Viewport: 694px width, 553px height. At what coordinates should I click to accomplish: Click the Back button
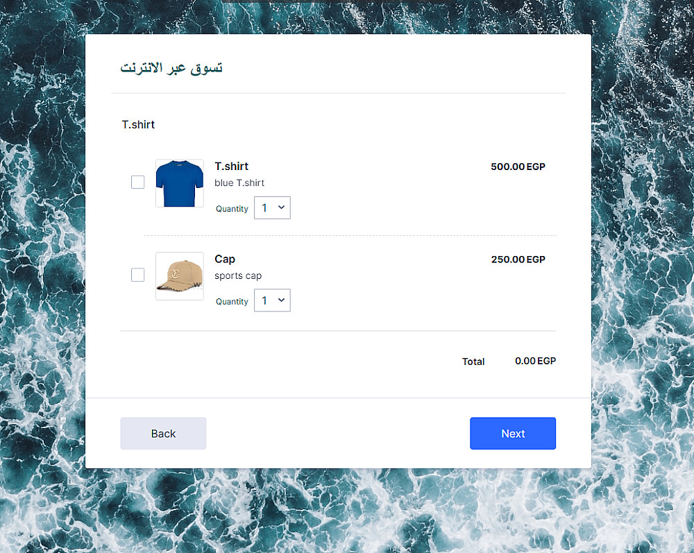tap(163, 434)
